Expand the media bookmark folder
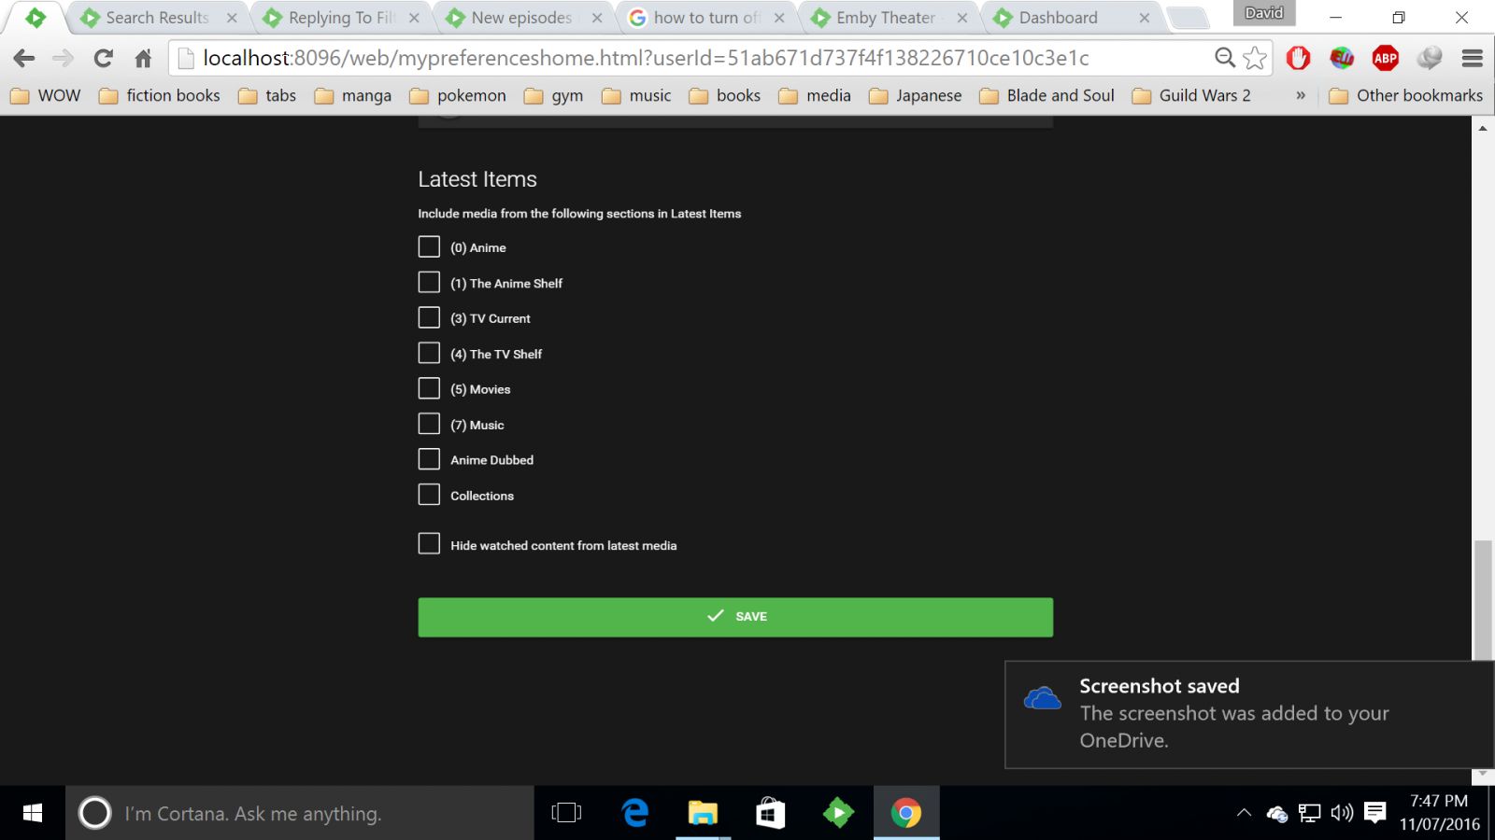The height and width of the screenshot is (840, 1495). (815, 95)
